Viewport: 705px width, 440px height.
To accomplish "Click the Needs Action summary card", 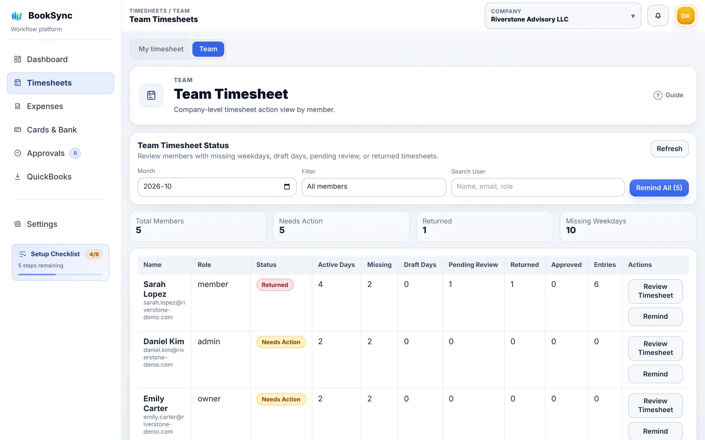I will 341,226.
